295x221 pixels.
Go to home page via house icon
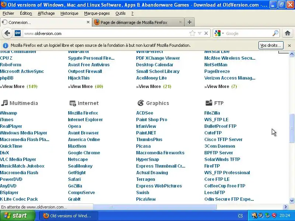pyautogui.click(x=288, y=33)
